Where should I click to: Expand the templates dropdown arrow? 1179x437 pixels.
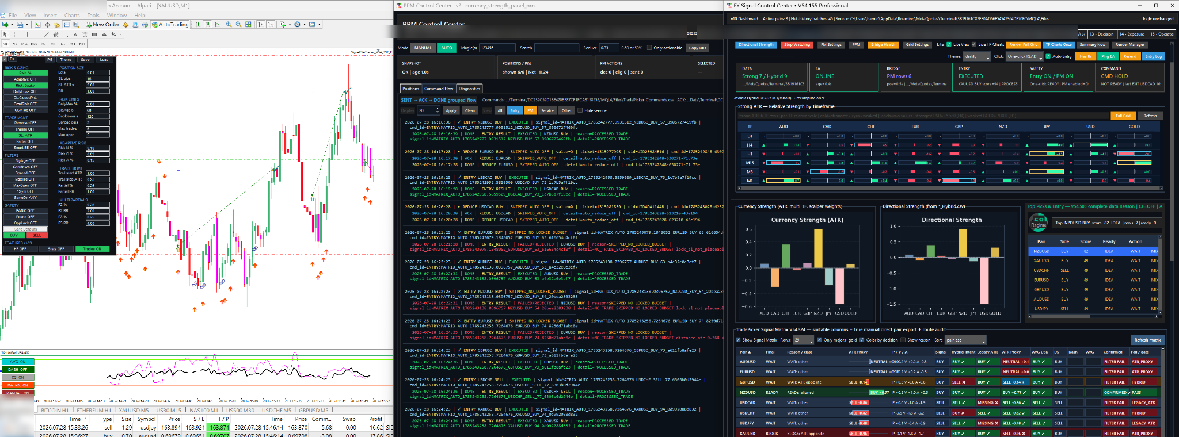[320, 25]
